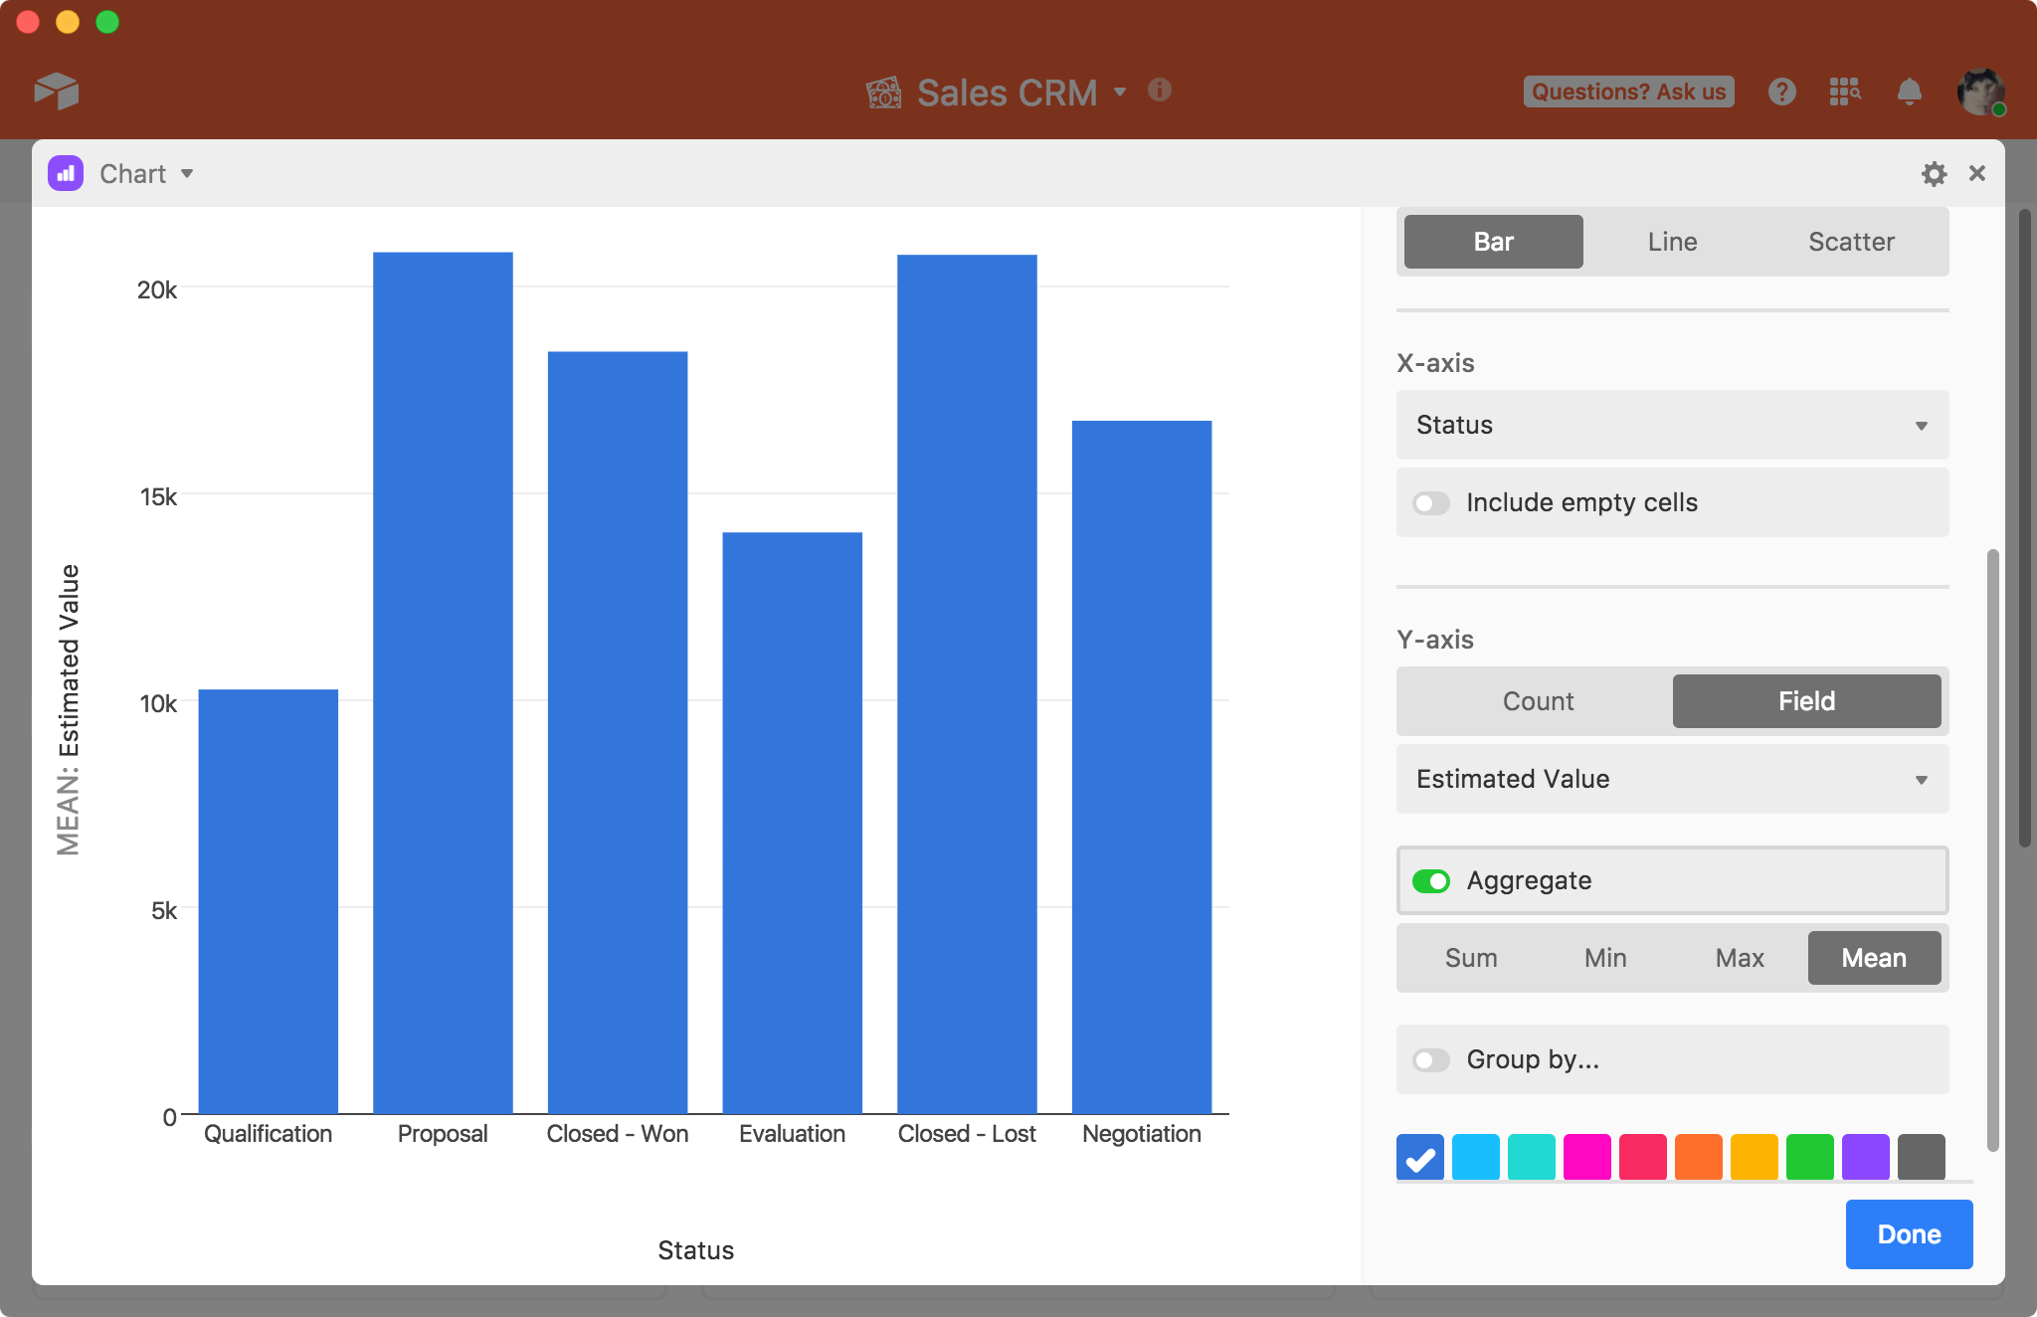Click the info icon next to Sales CRM

pyautogui.click(x=1160, y=91)
